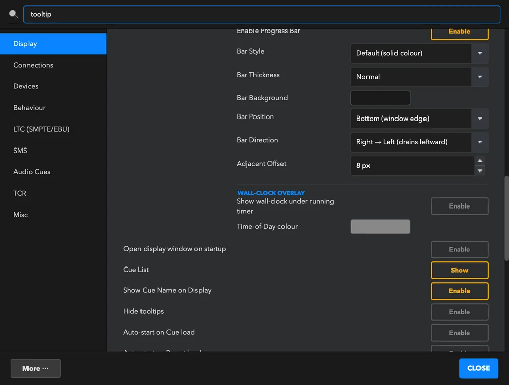
Task: Open the Bar Thickness dropdown set to Normal
Action: [419, 77]
